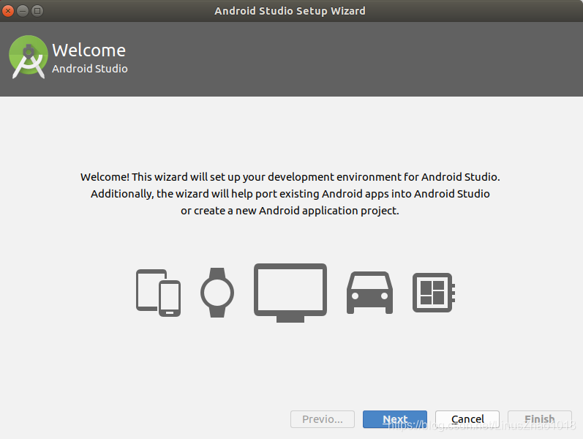Click the line starting 'Additionally, the wizard'
The image size is (583, 439).
tap(290, 194)
